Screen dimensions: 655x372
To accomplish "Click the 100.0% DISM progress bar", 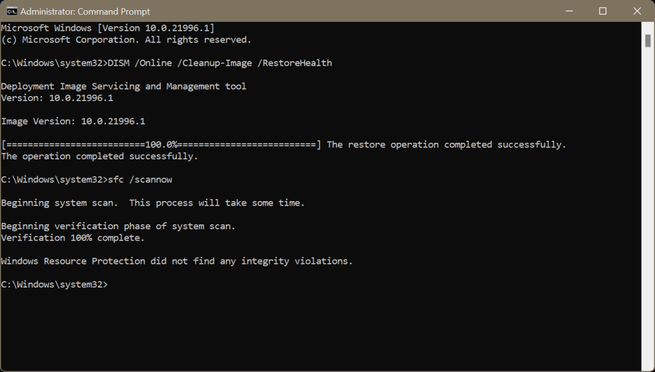I will click(161, 145).
